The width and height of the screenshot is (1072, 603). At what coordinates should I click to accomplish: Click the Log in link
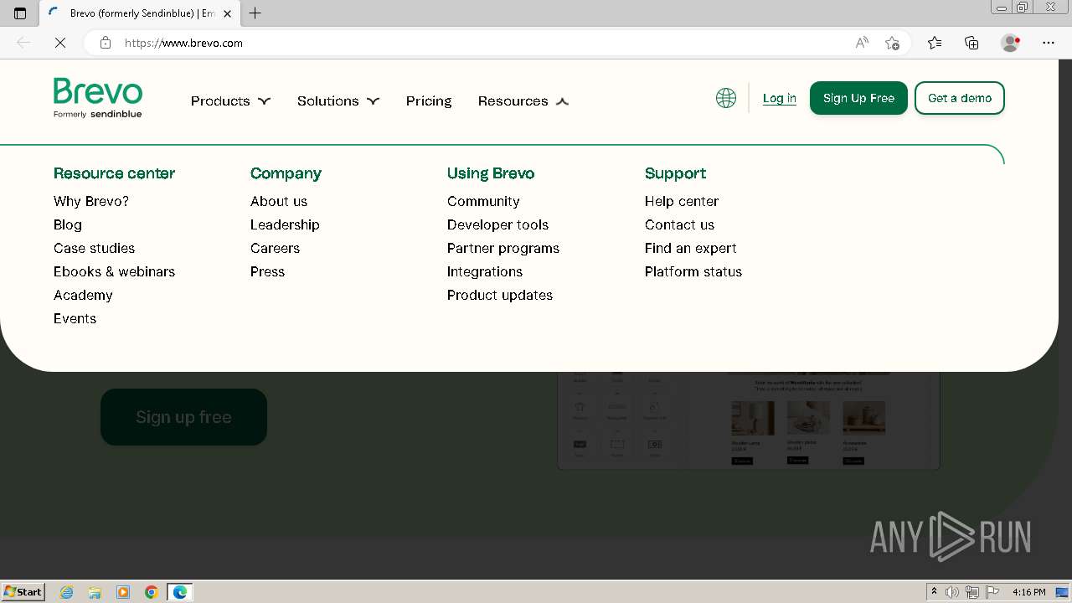[779, 98]
